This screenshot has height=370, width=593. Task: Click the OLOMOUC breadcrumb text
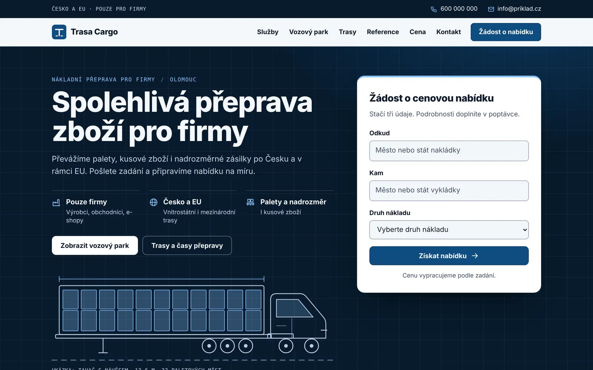click(x=183, y=80)
